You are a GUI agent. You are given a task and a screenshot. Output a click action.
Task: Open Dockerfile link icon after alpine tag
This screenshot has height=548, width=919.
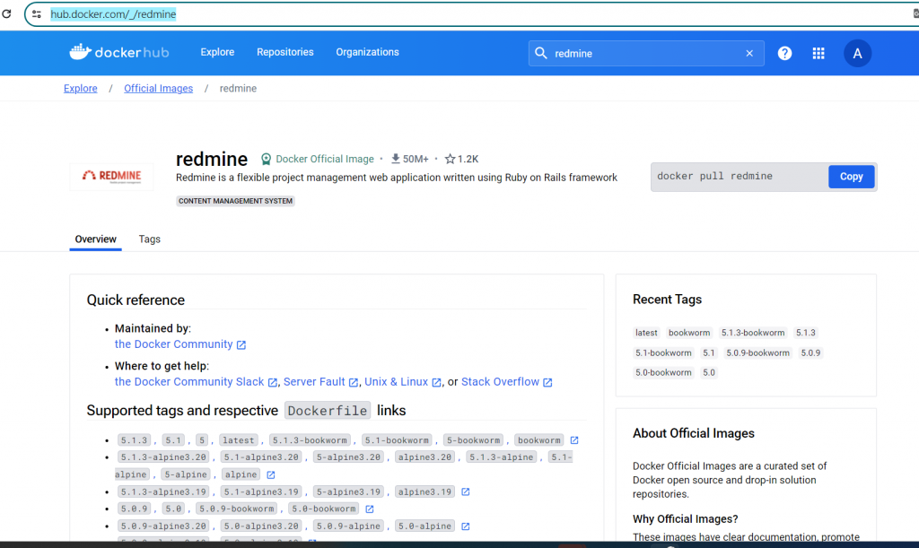[270, 474]
